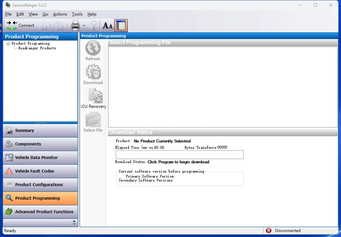The height and width of the screenshot is (237, 341).
Task: Open the Product Configurations pane
Action: [x=40, y=184]
